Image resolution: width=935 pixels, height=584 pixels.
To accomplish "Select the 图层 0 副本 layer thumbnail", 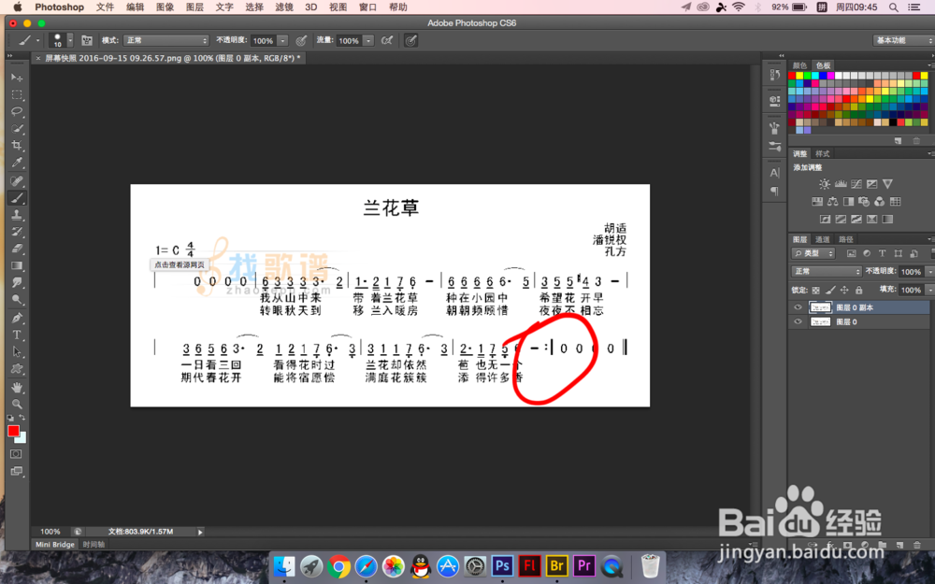I will [820, 307].
